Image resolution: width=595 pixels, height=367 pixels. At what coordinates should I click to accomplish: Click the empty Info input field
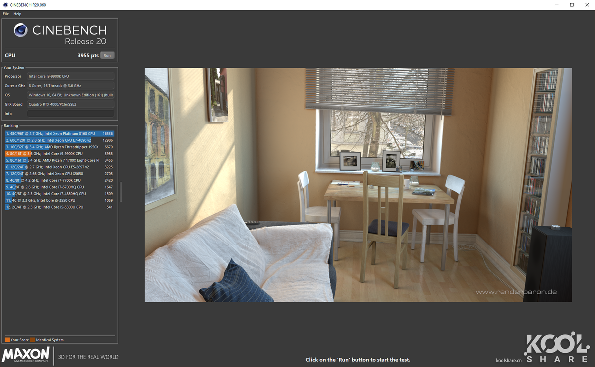pos(70,114)
